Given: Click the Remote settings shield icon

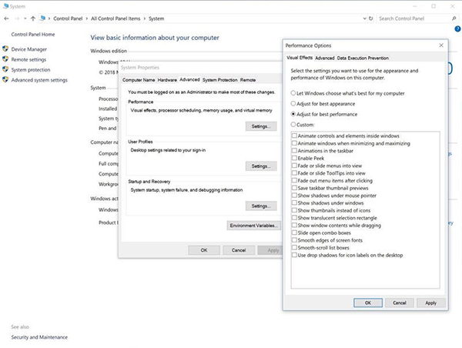Looking at the screenshot, I should pyautogui.click(x=5, y=59).
